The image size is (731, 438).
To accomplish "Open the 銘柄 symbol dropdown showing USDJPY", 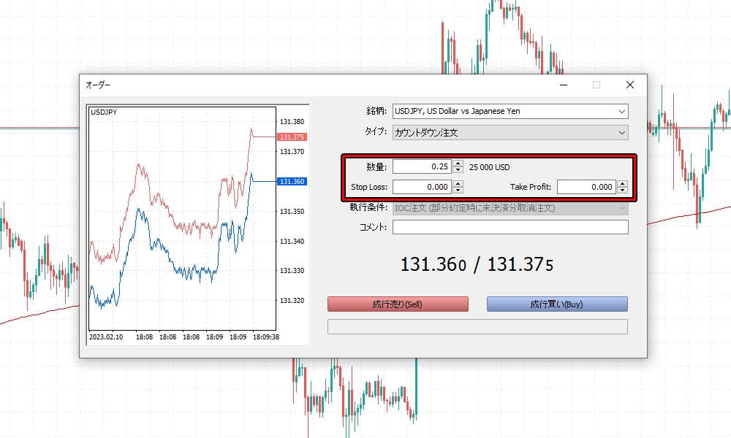I will [x=510, y=112].
